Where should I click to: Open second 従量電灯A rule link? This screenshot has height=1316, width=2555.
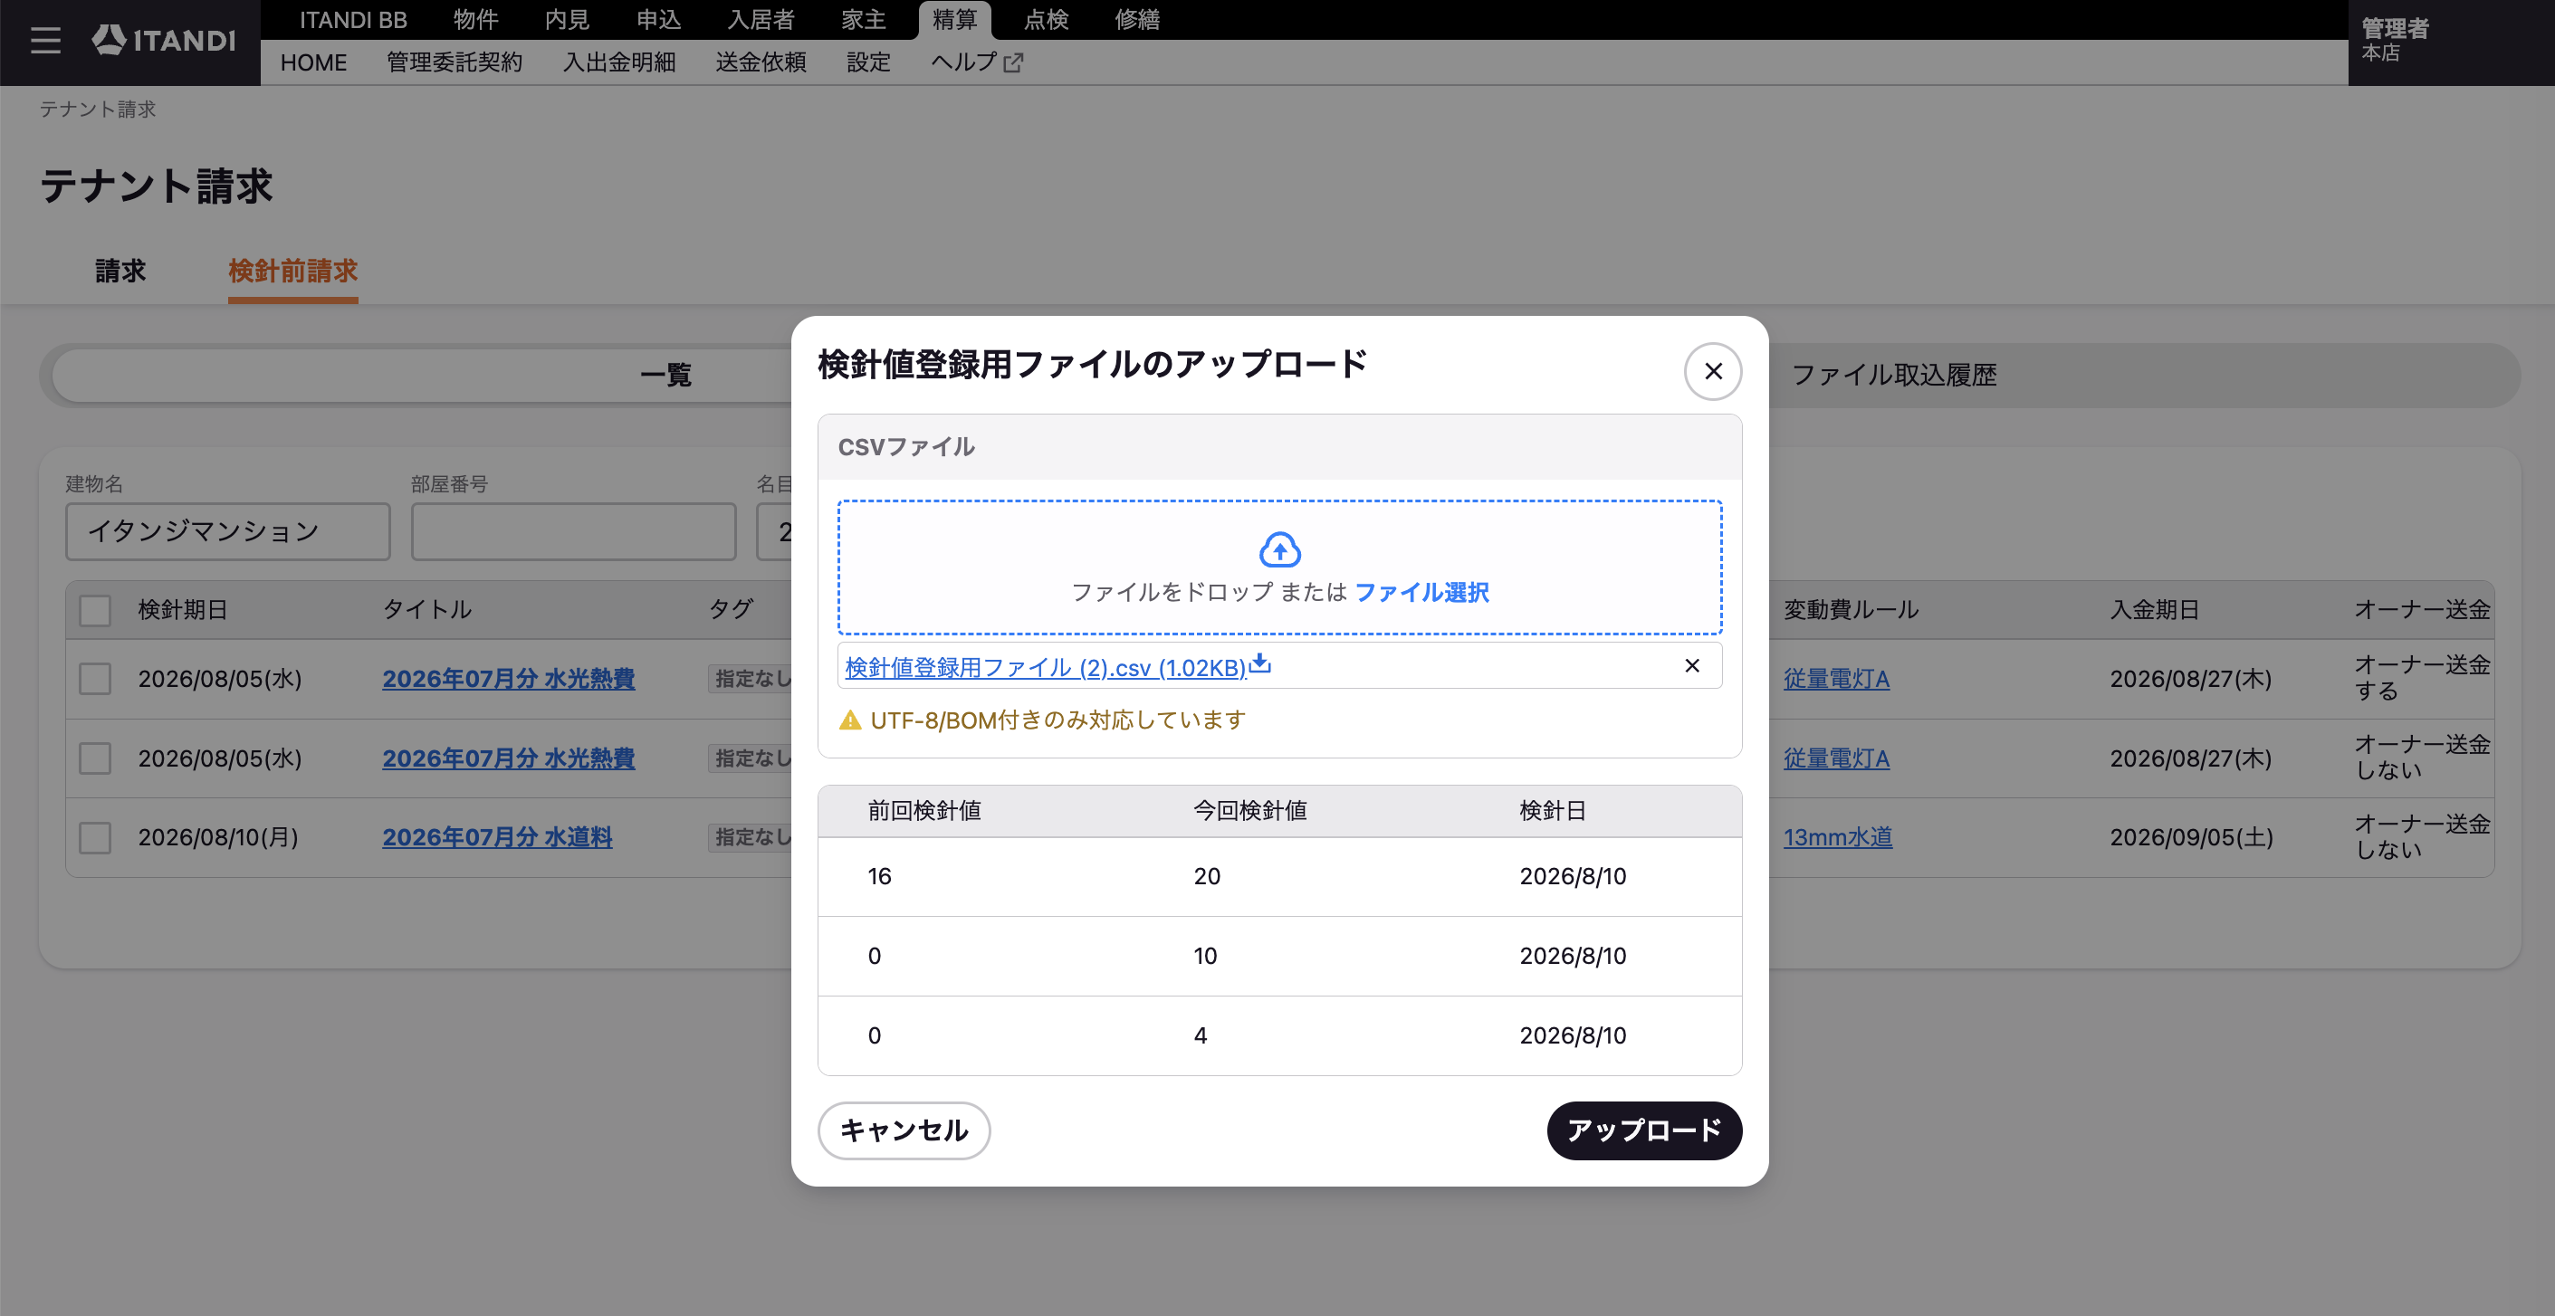(1837, 758)
